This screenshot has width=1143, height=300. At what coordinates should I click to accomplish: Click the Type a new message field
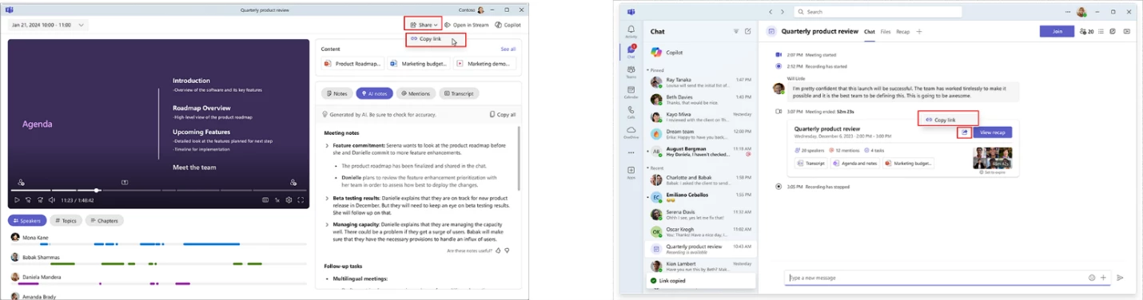pyautogui.click(x=935, y=278)
